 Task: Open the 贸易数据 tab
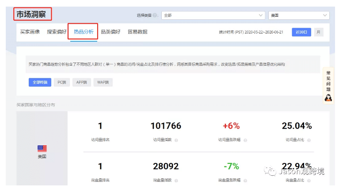point(137,32)
